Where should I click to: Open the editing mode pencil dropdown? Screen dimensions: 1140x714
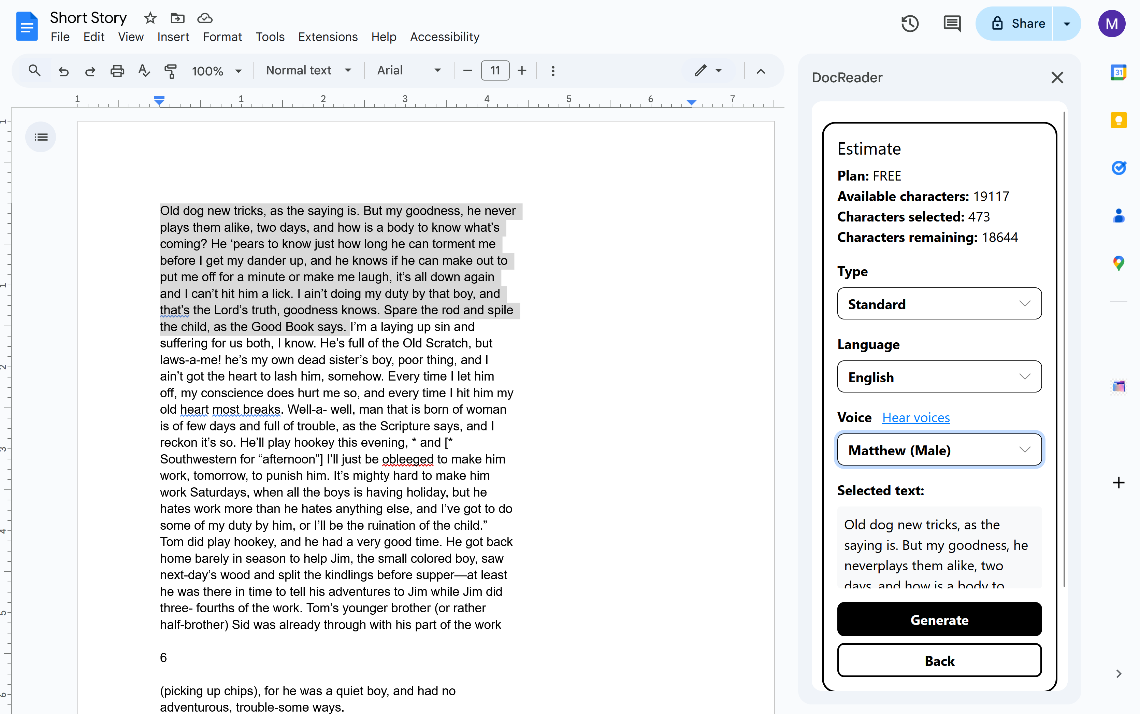point(708,71)
